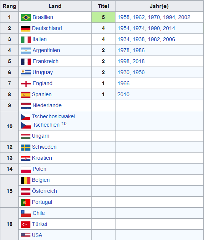Open the Tschechoslowakei link
The height and width of the screenshot is (240, 204).
(x=53, y=116)
